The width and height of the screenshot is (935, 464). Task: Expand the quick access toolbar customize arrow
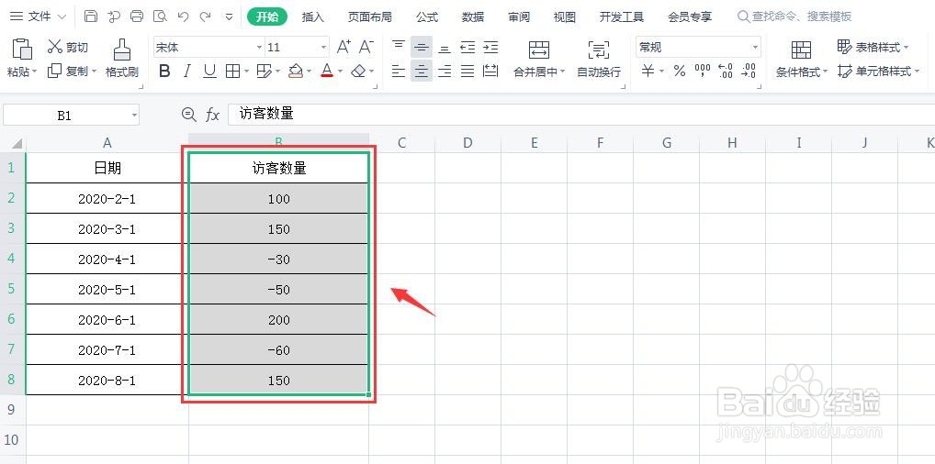(229, 17)
